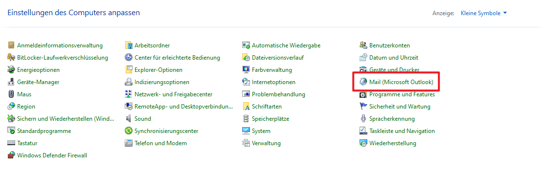Click the Datum und Uhrzeit icon
This screenshot has height=176, width=541.
(x=363, y=58)
